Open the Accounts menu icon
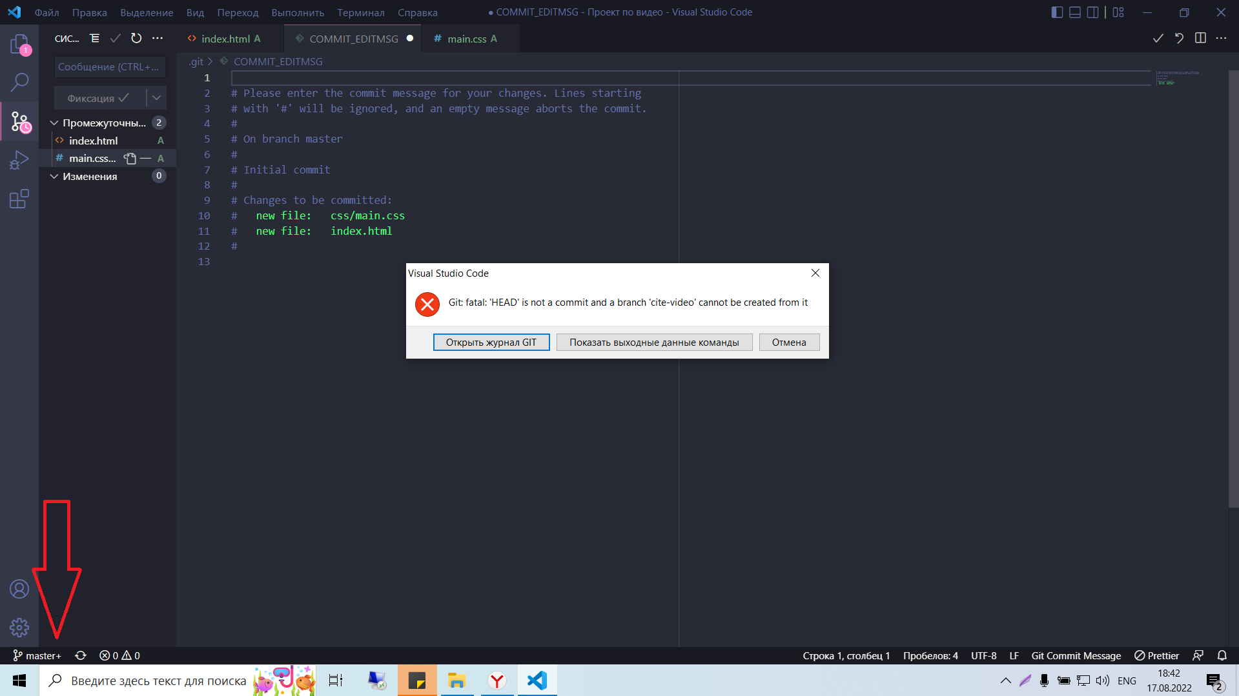The image size is (1239, 696). 19,589
